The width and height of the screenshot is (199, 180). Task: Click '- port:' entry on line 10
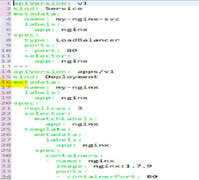[x=42, y=51]
